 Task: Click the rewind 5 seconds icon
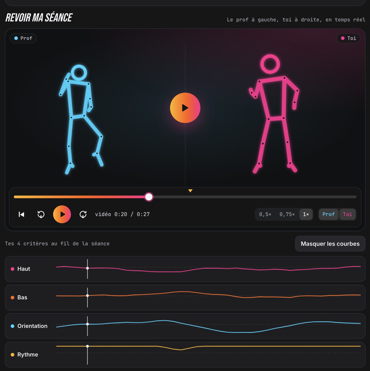pos(41,214)
